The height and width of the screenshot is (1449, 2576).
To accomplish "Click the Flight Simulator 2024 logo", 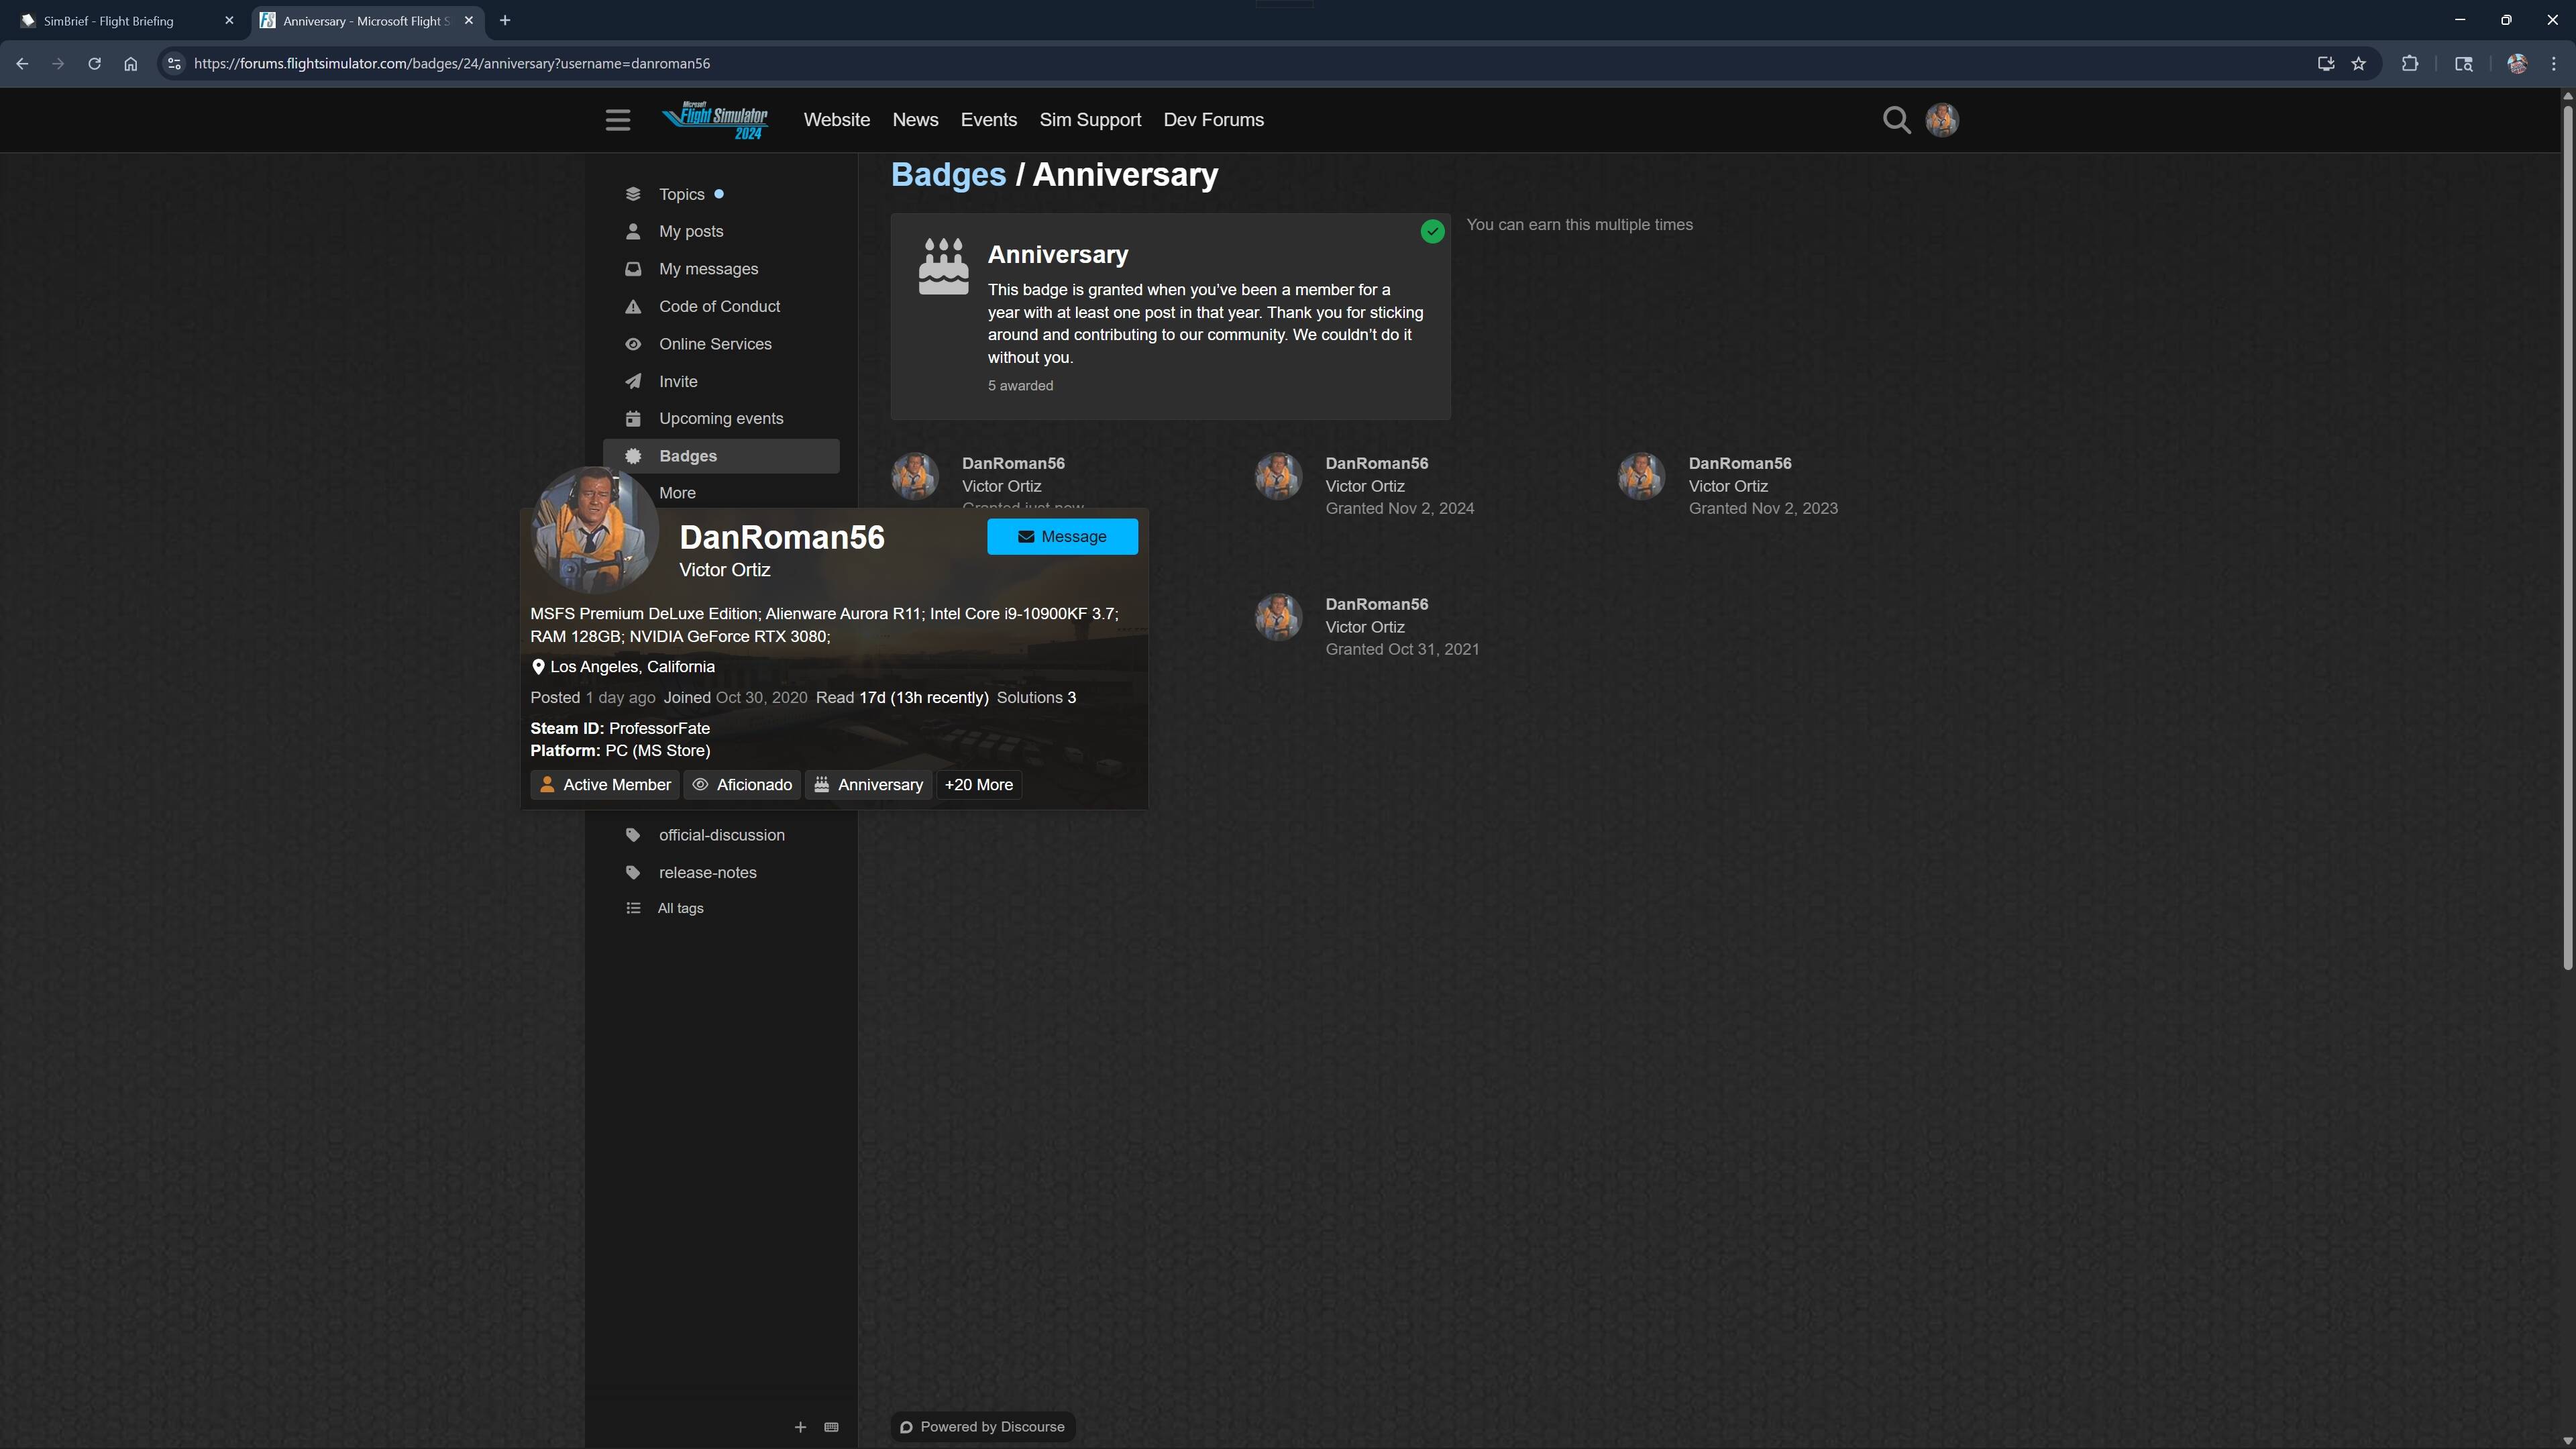I will (716, 120).
